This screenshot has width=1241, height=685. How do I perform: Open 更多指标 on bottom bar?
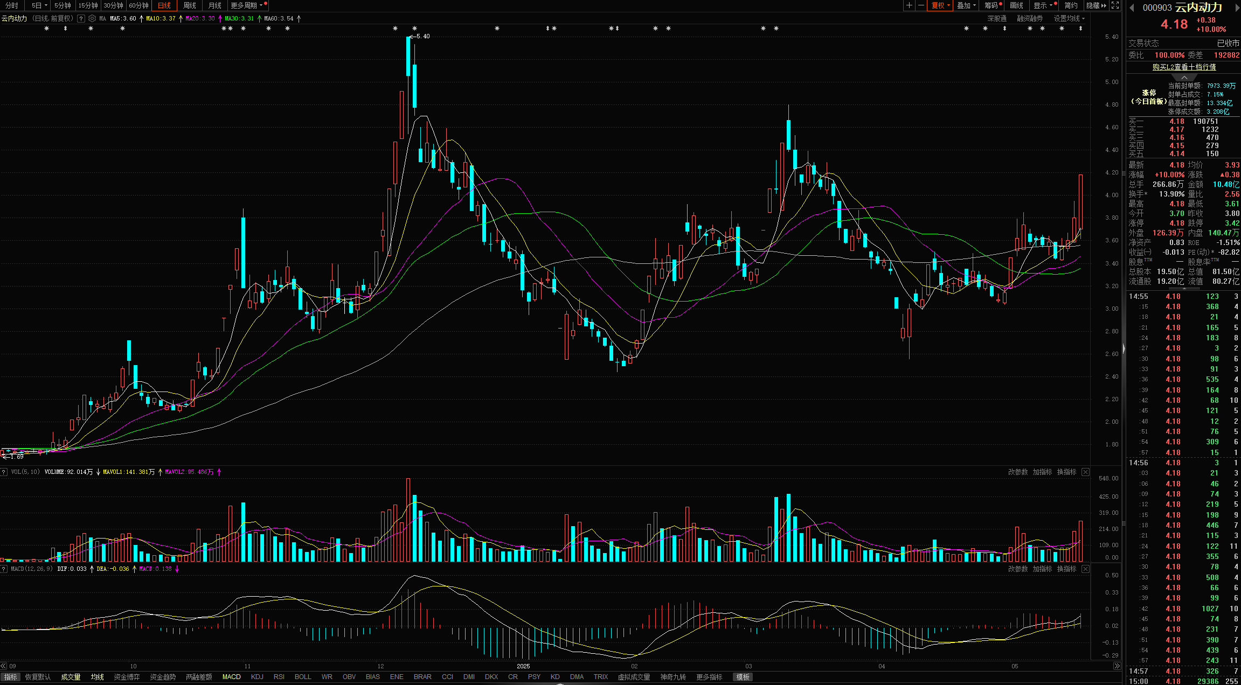click(709, 677)
